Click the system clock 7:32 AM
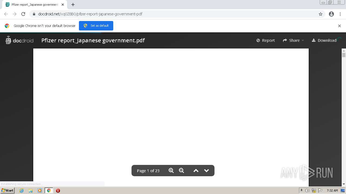346x194 pixels. (332, 190)
